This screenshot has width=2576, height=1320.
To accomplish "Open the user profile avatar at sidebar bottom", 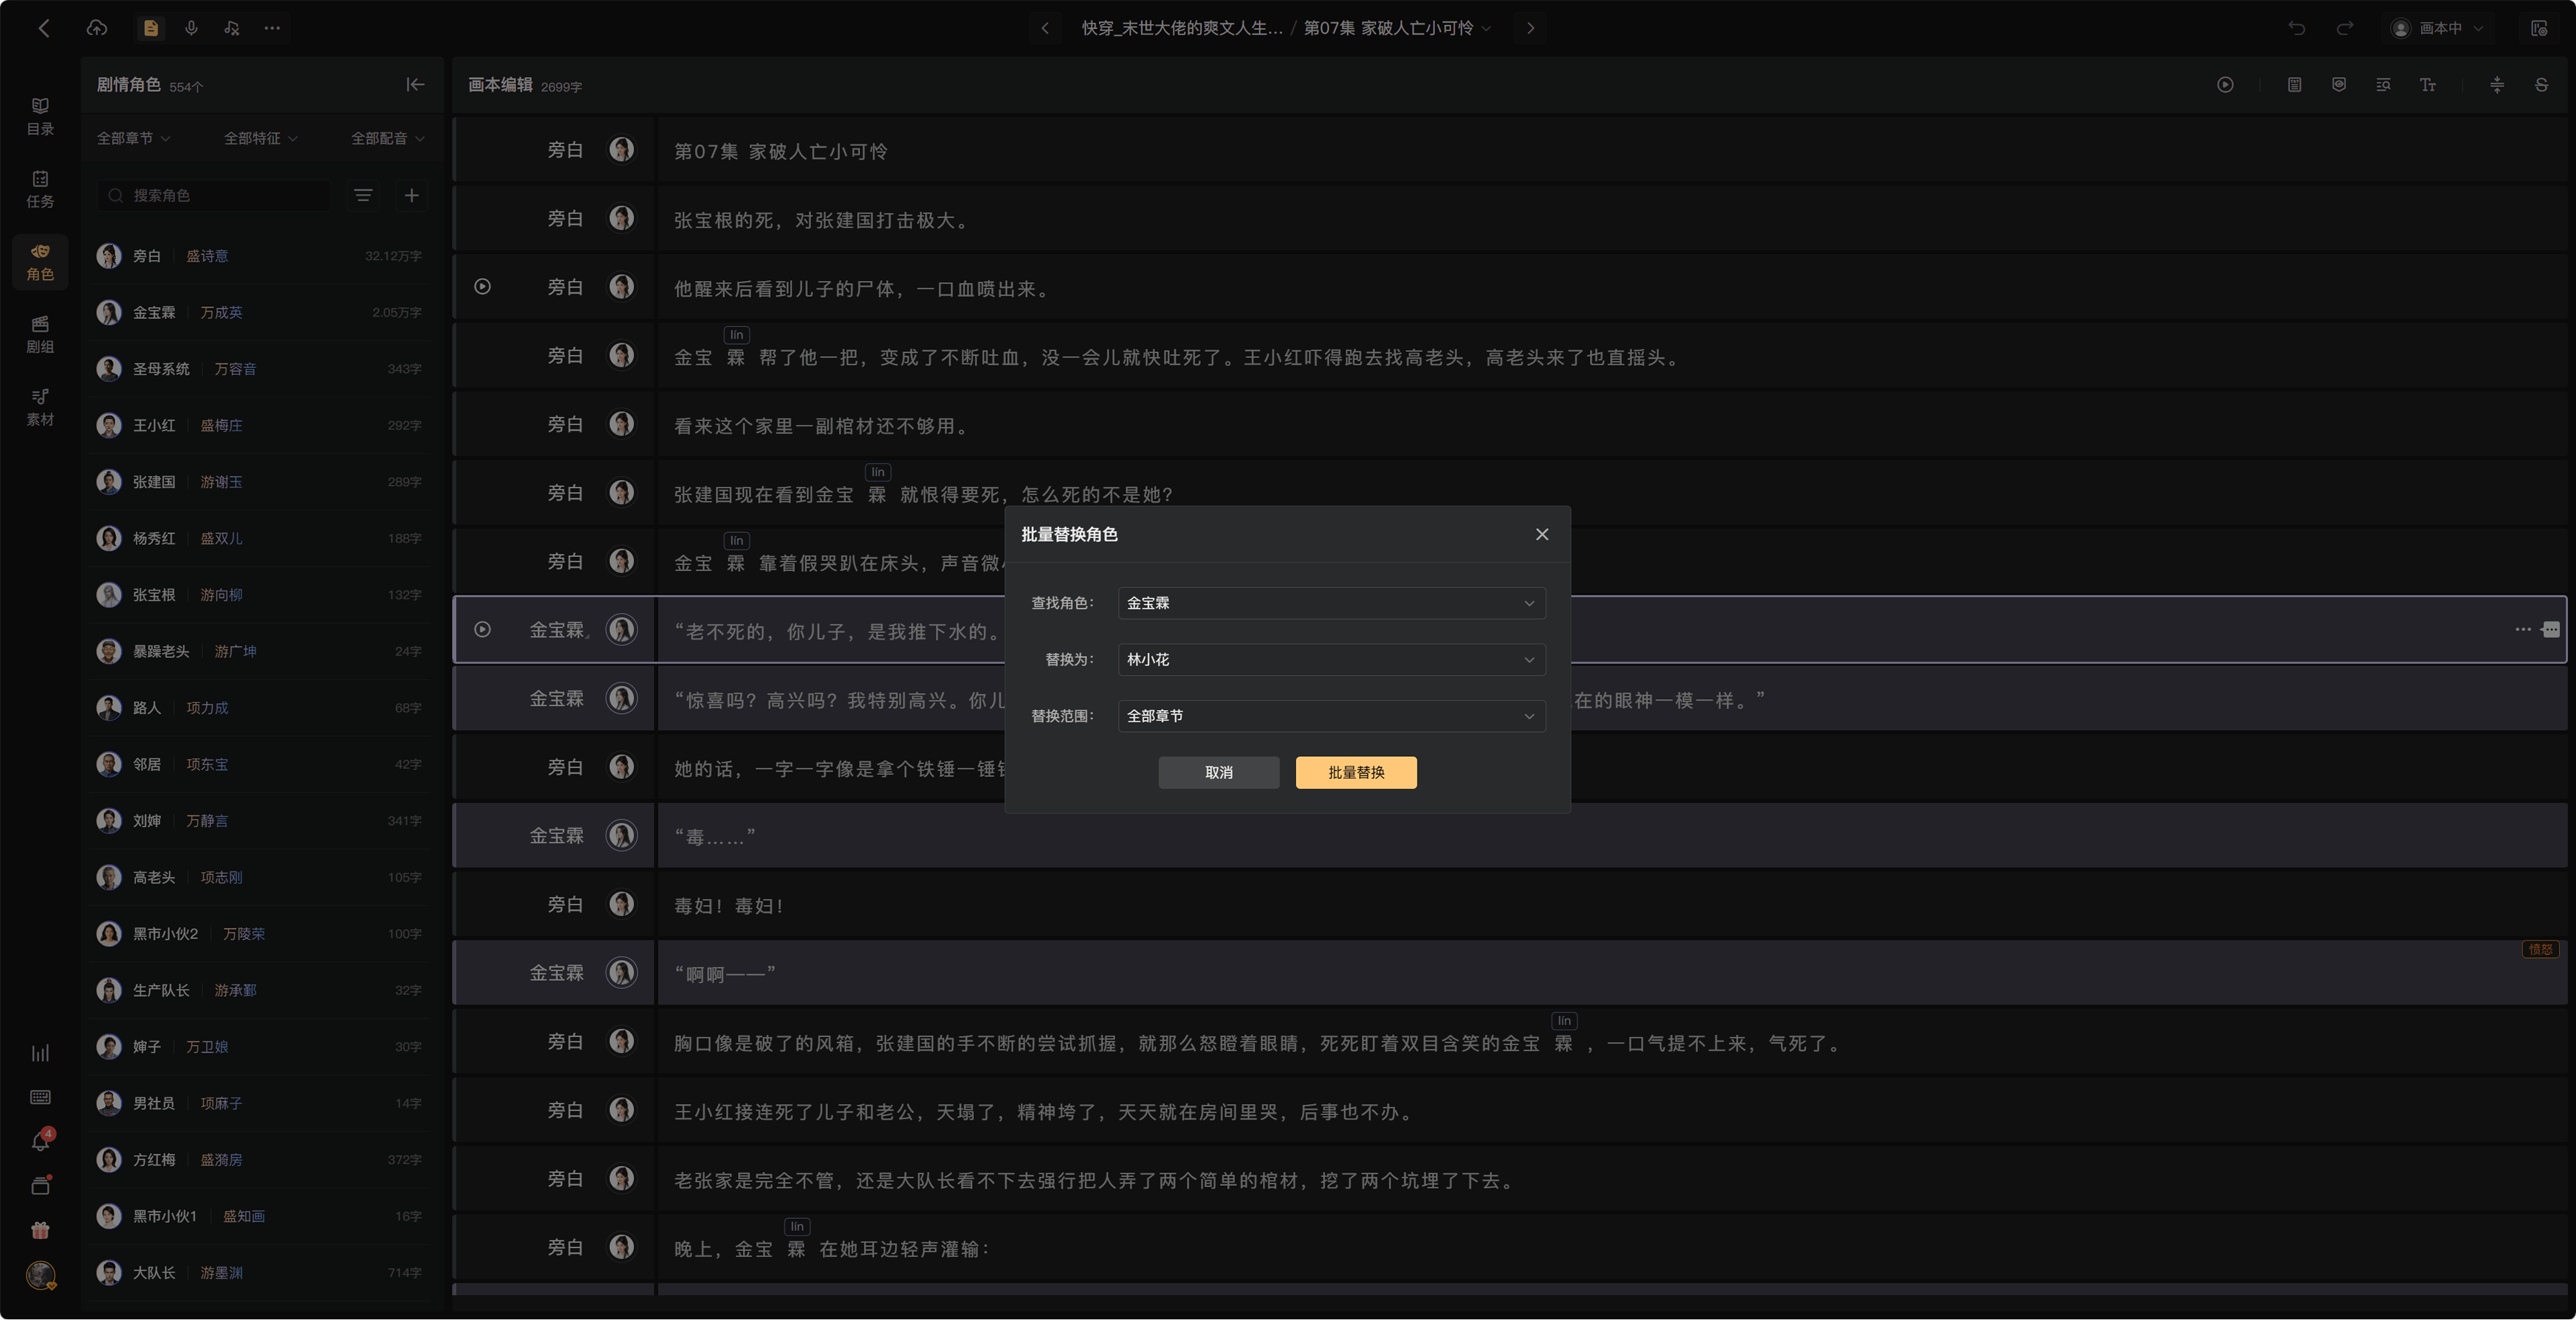I will (x=40, y=1275).
